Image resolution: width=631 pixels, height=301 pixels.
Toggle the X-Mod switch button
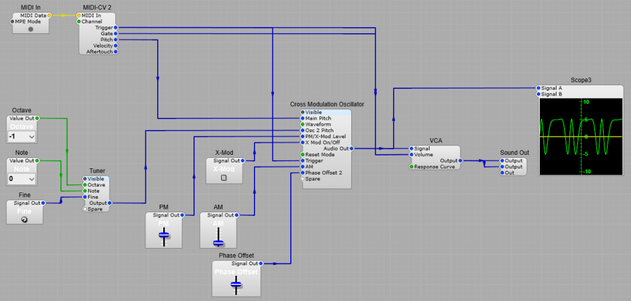(224, 178)
